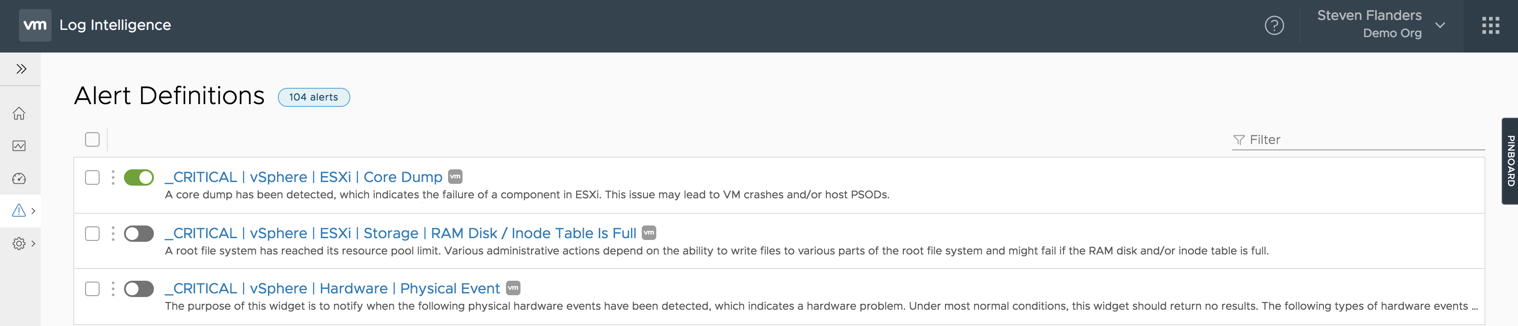Expand the left navigation sidebar

click(x=21, y=69)
